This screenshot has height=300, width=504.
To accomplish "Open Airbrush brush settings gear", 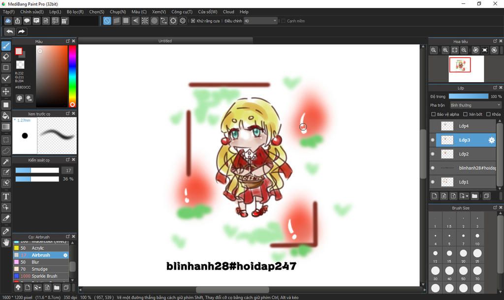I will pos(65,255).
